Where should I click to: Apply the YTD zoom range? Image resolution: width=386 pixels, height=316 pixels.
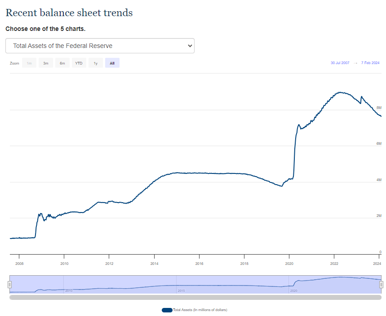click(x=79, y=63)
